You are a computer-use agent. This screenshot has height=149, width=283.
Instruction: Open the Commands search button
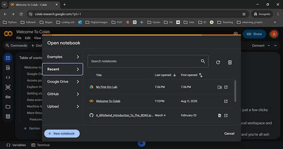pyautogui.click(x=16, y=46)
